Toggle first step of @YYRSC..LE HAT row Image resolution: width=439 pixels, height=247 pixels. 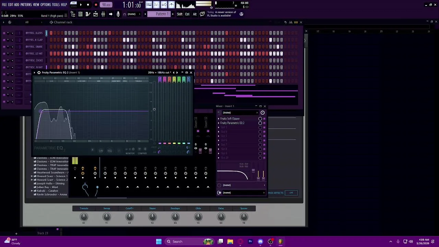point(51,54)
